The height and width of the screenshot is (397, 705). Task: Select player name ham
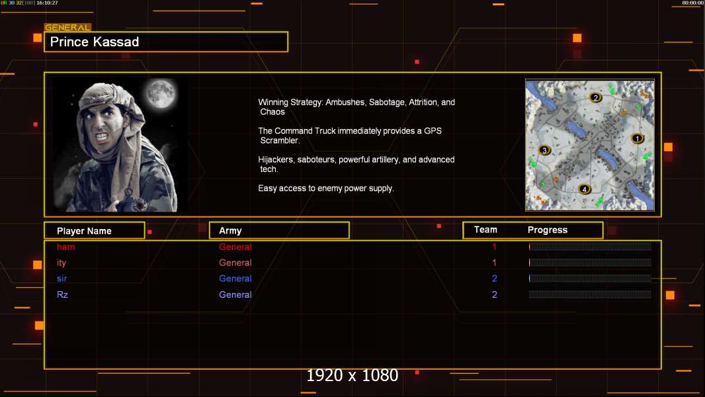[65, 247]
